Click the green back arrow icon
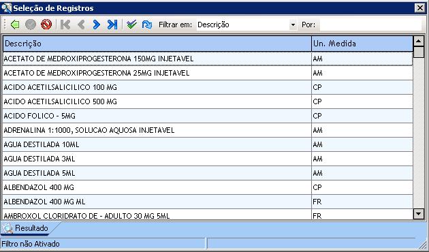429x252 pixels. [x=15, y=25]
